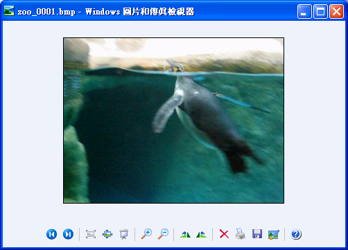The width and height of the screenshot is (348, 250).
Task: Maximize the picture viewer window
Action: [x=320, y=11]
